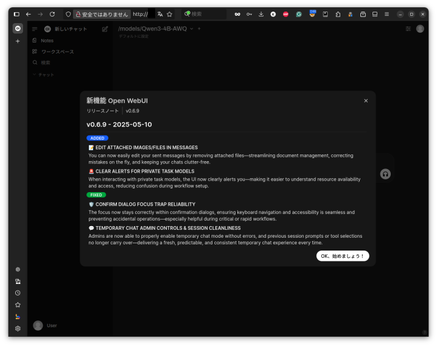Click the history clock icon in left rail
This screenshot has width=437, height=346.
(x=18, y=293)
